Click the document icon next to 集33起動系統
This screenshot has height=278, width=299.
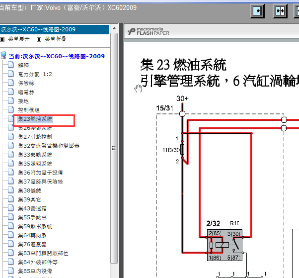pos(11,154)
